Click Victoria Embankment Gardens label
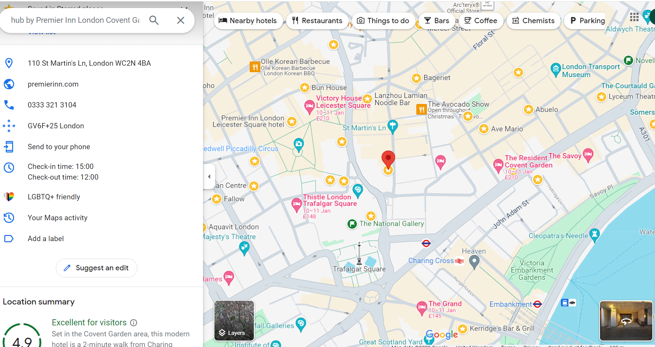Image resolution: width=655 pixels, height=347 pixels. pos(532,270)
